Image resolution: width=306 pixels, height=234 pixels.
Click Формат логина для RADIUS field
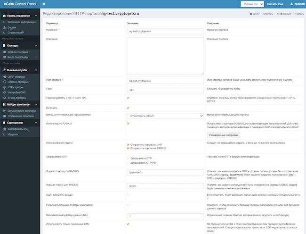[x=165, y=186]
